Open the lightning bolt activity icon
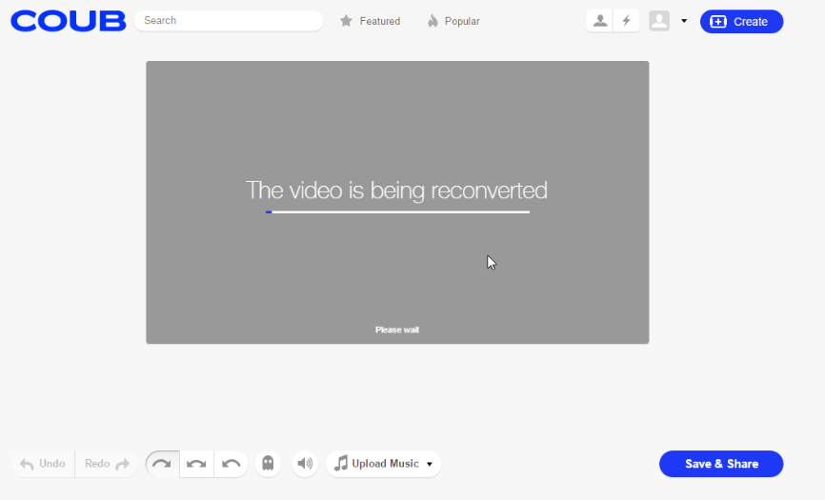The width and height of the screenshot is (825, 500). coord(626,21)
